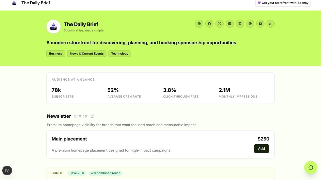Click the MONTHLY IMPRESSIONS label
The image size is (321, 180).
tap(238, 96)
